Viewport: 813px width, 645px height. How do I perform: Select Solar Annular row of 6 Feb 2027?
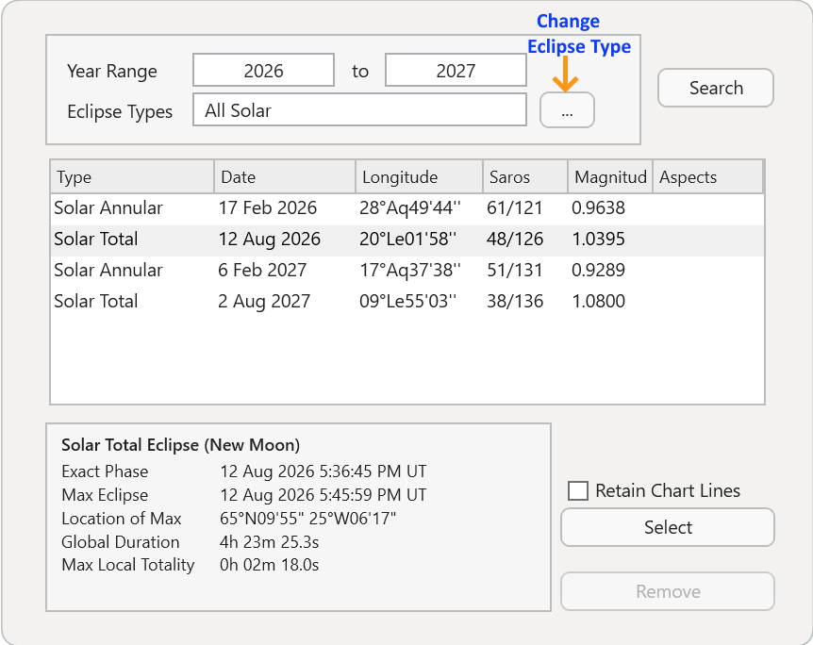click(407, 270)
